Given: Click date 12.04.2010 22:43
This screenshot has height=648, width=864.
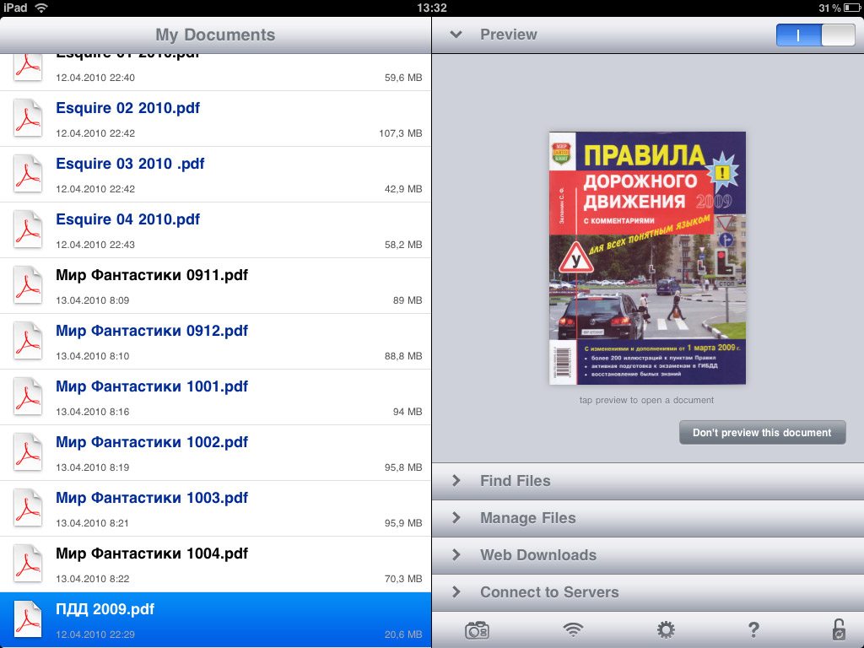Looking at the screenshot, I should pos(95,245).
